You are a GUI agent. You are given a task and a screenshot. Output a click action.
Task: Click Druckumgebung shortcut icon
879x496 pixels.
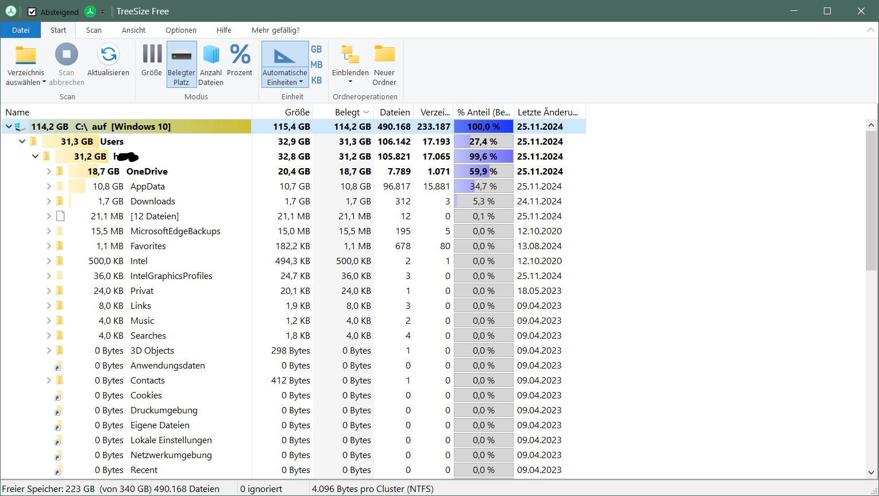59,410
